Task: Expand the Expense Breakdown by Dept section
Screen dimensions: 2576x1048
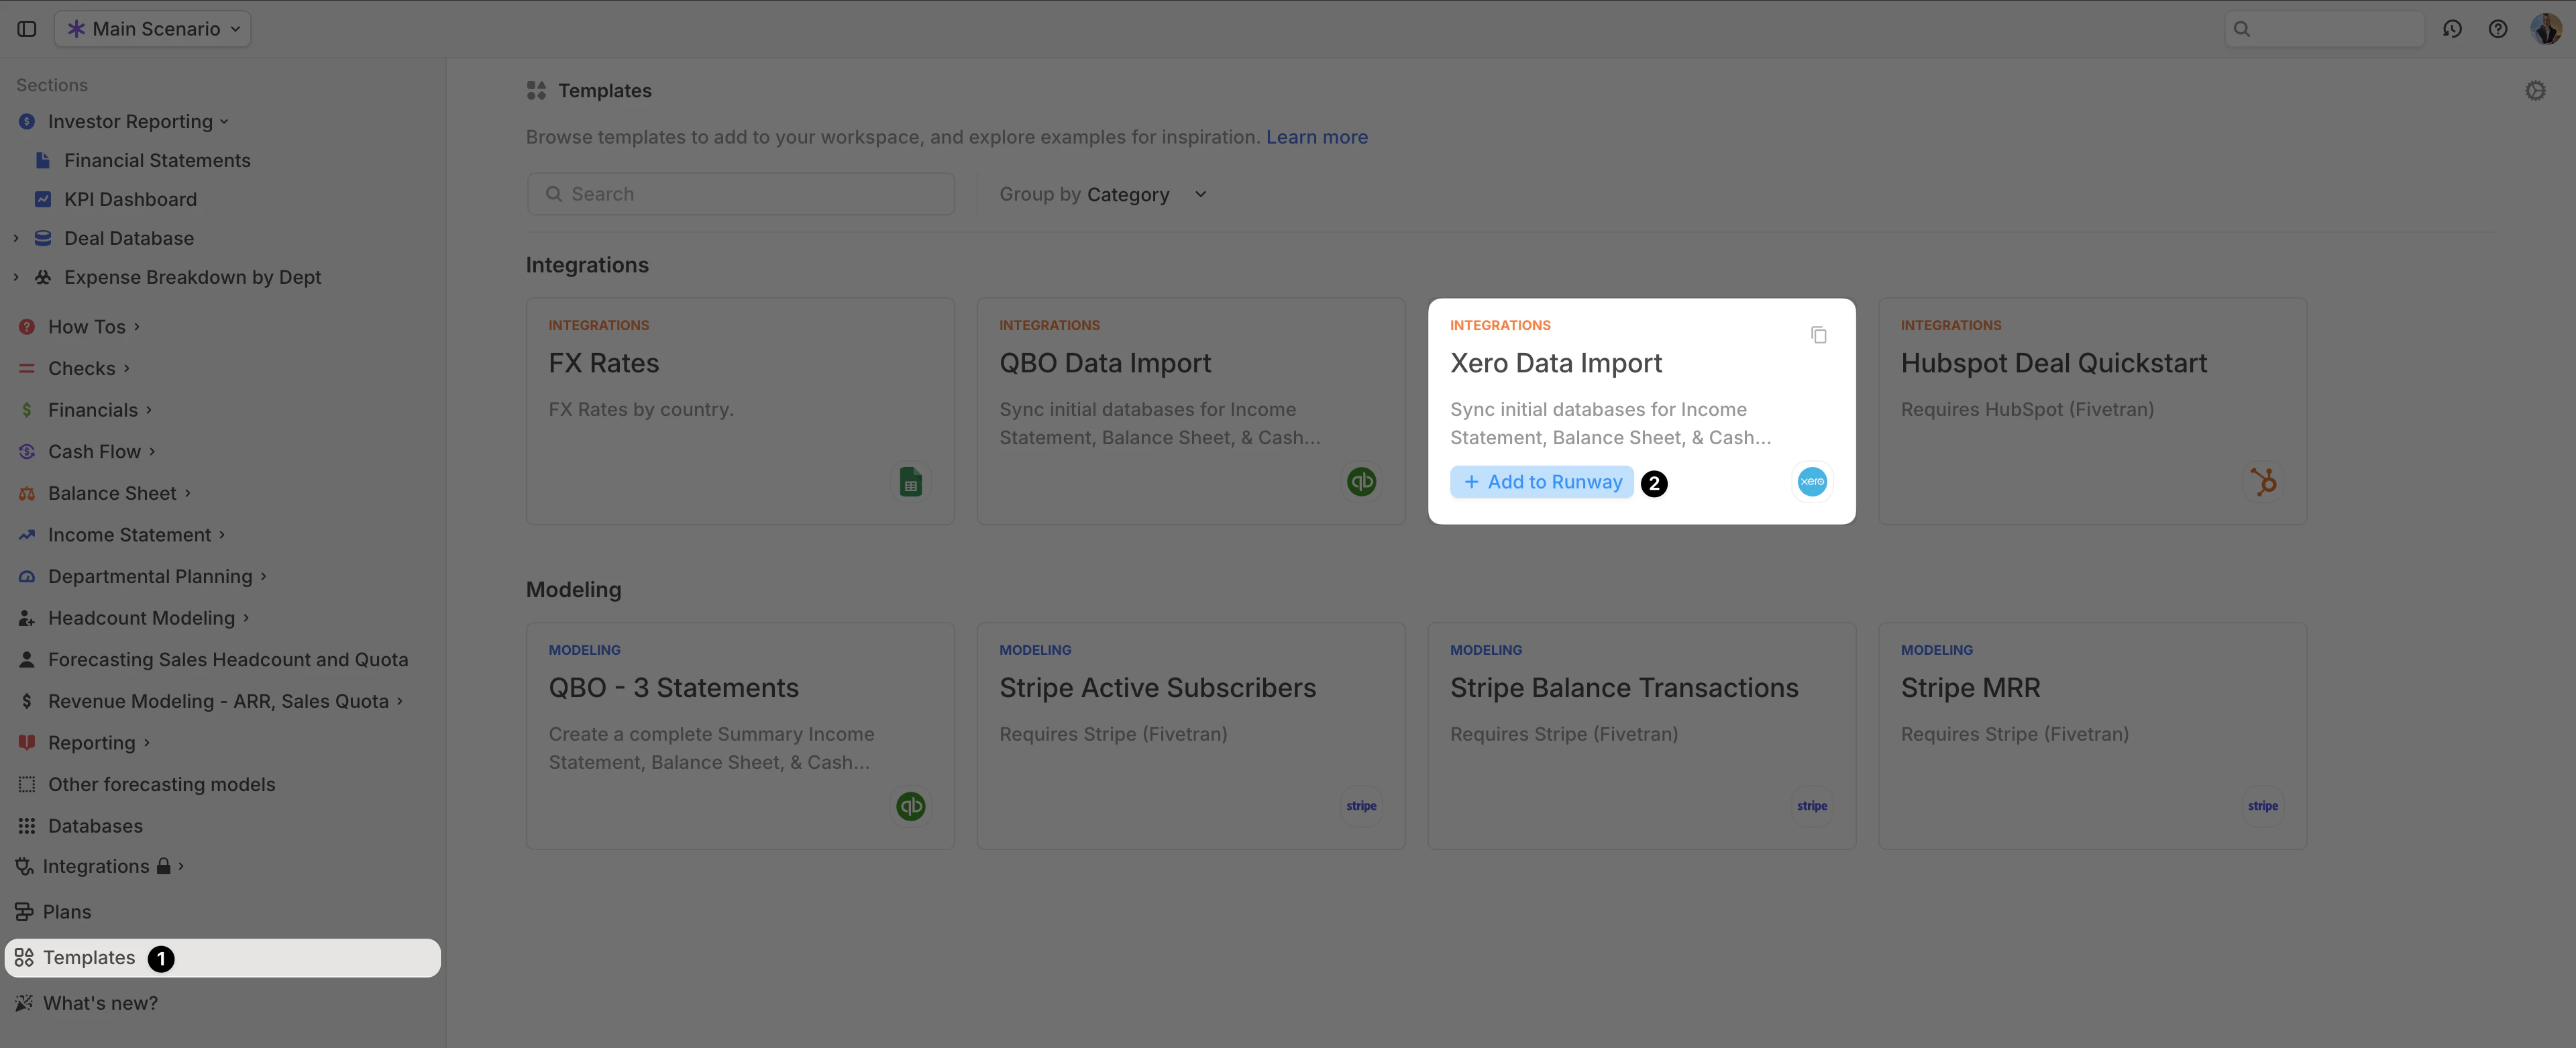Action: [x=16, y=277]
